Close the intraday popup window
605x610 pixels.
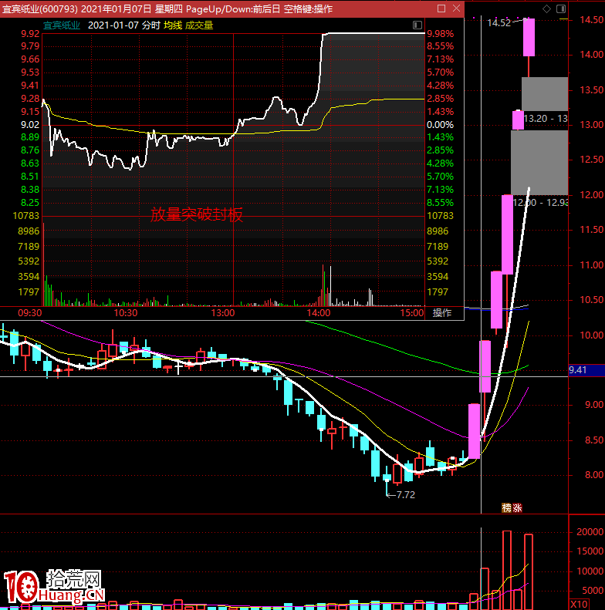point(456,8)
